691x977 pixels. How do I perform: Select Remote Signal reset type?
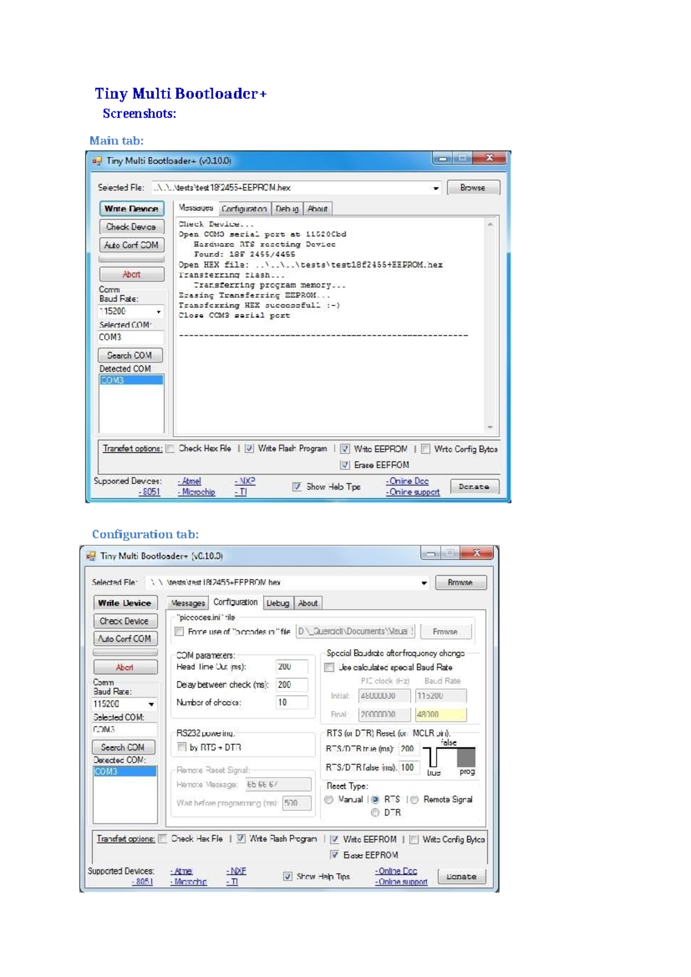(x=415, y=800)
